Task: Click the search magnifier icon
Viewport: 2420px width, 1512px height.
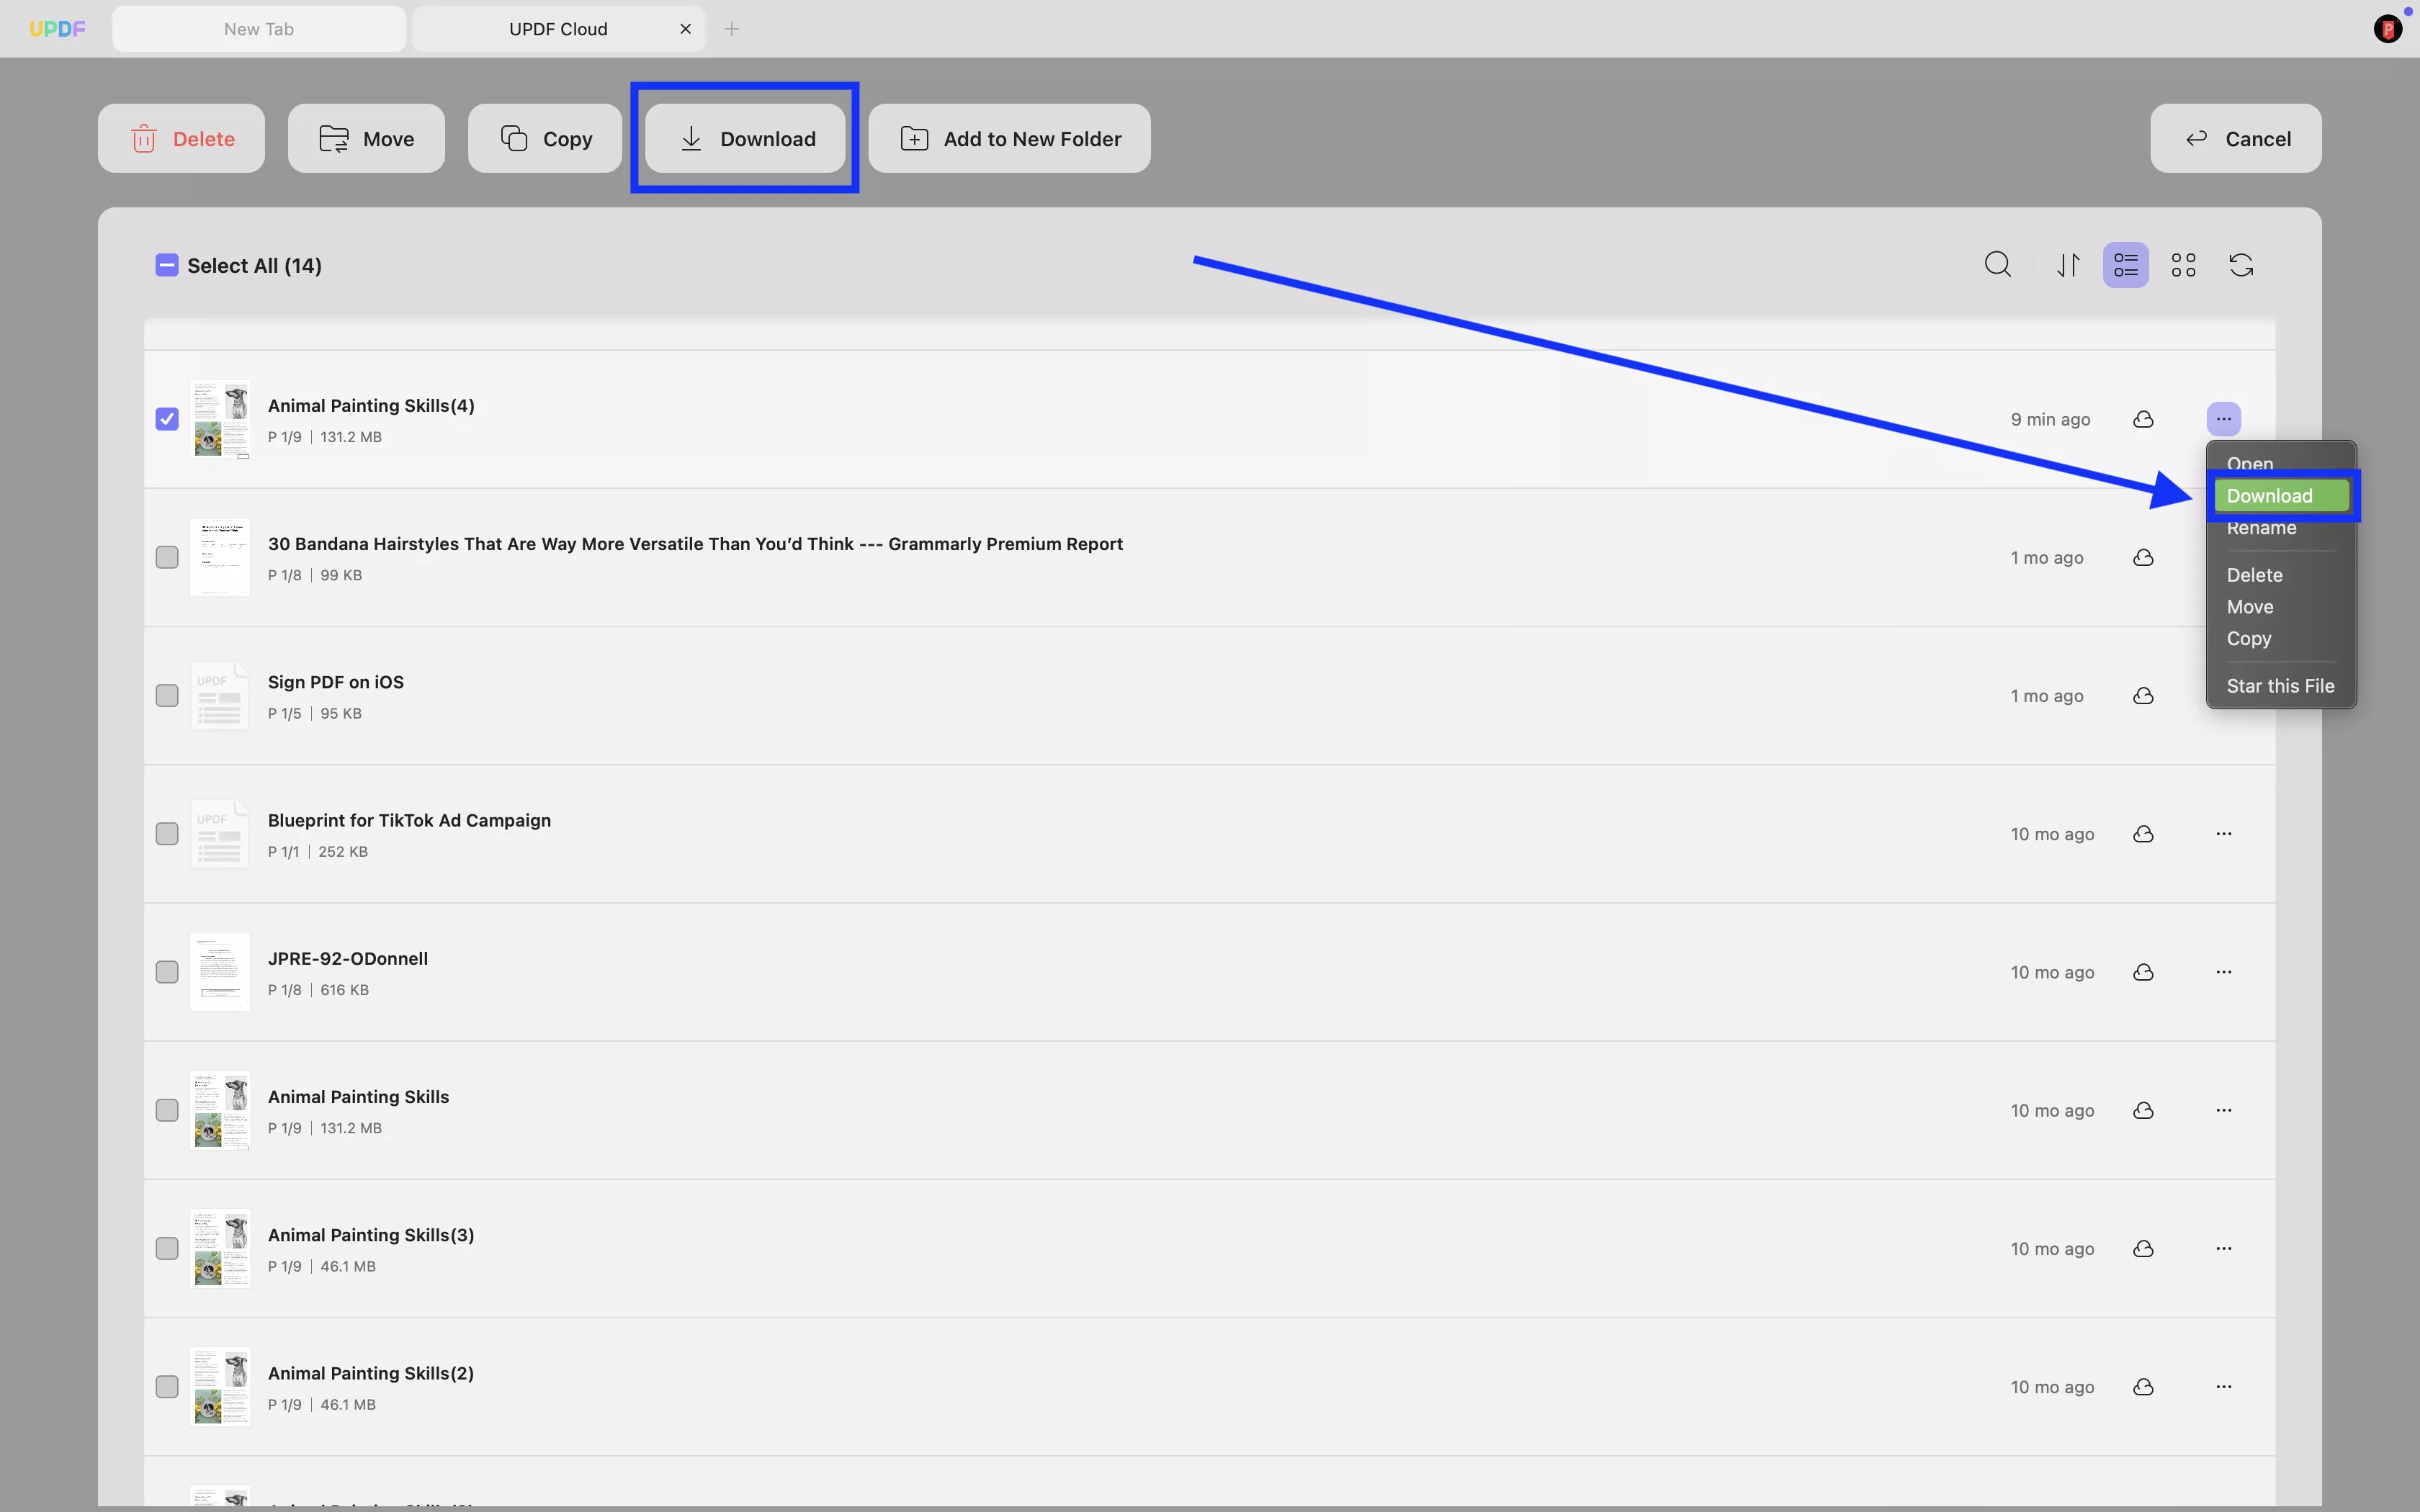Action: pos(1997,265)
